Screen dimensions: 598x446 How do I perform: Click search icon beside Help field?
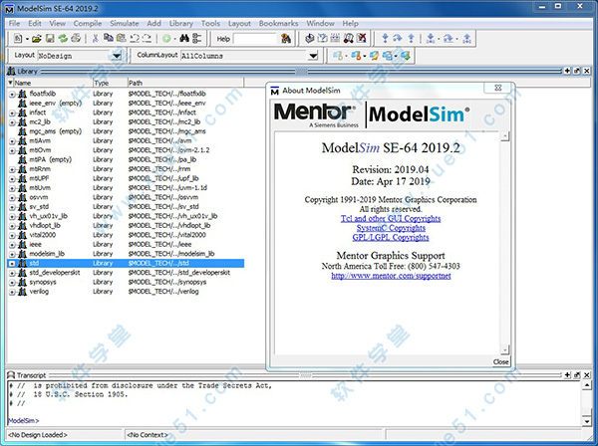click(286, 38)
